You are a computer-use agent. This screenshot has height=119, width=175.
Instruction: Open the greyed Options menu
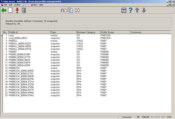26,5
